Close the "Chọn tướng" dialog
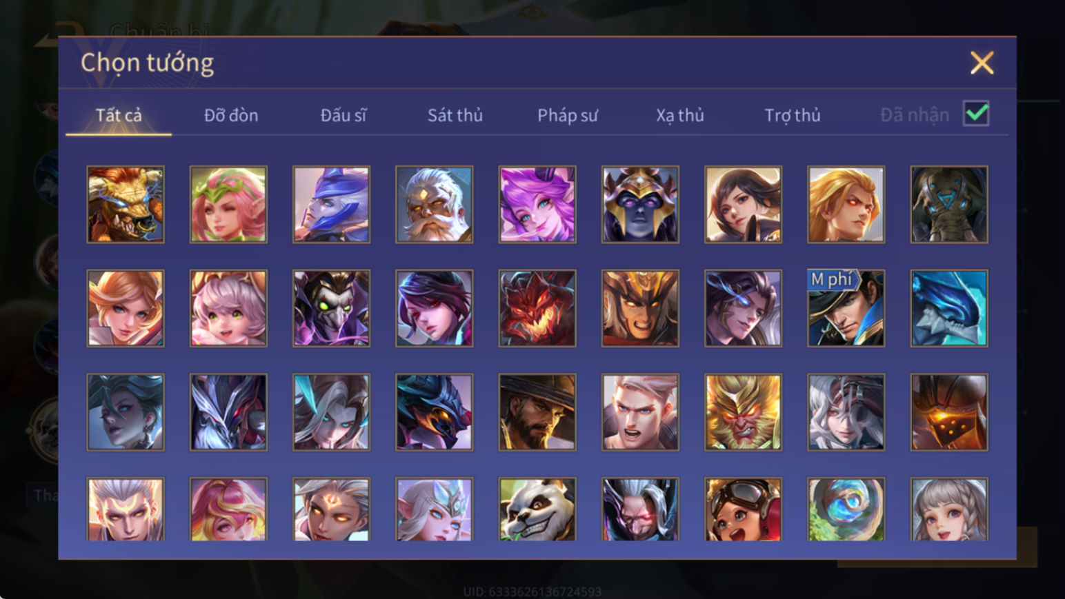Image resolution: width=1065 pixels, height=599 pixels. 982,63
